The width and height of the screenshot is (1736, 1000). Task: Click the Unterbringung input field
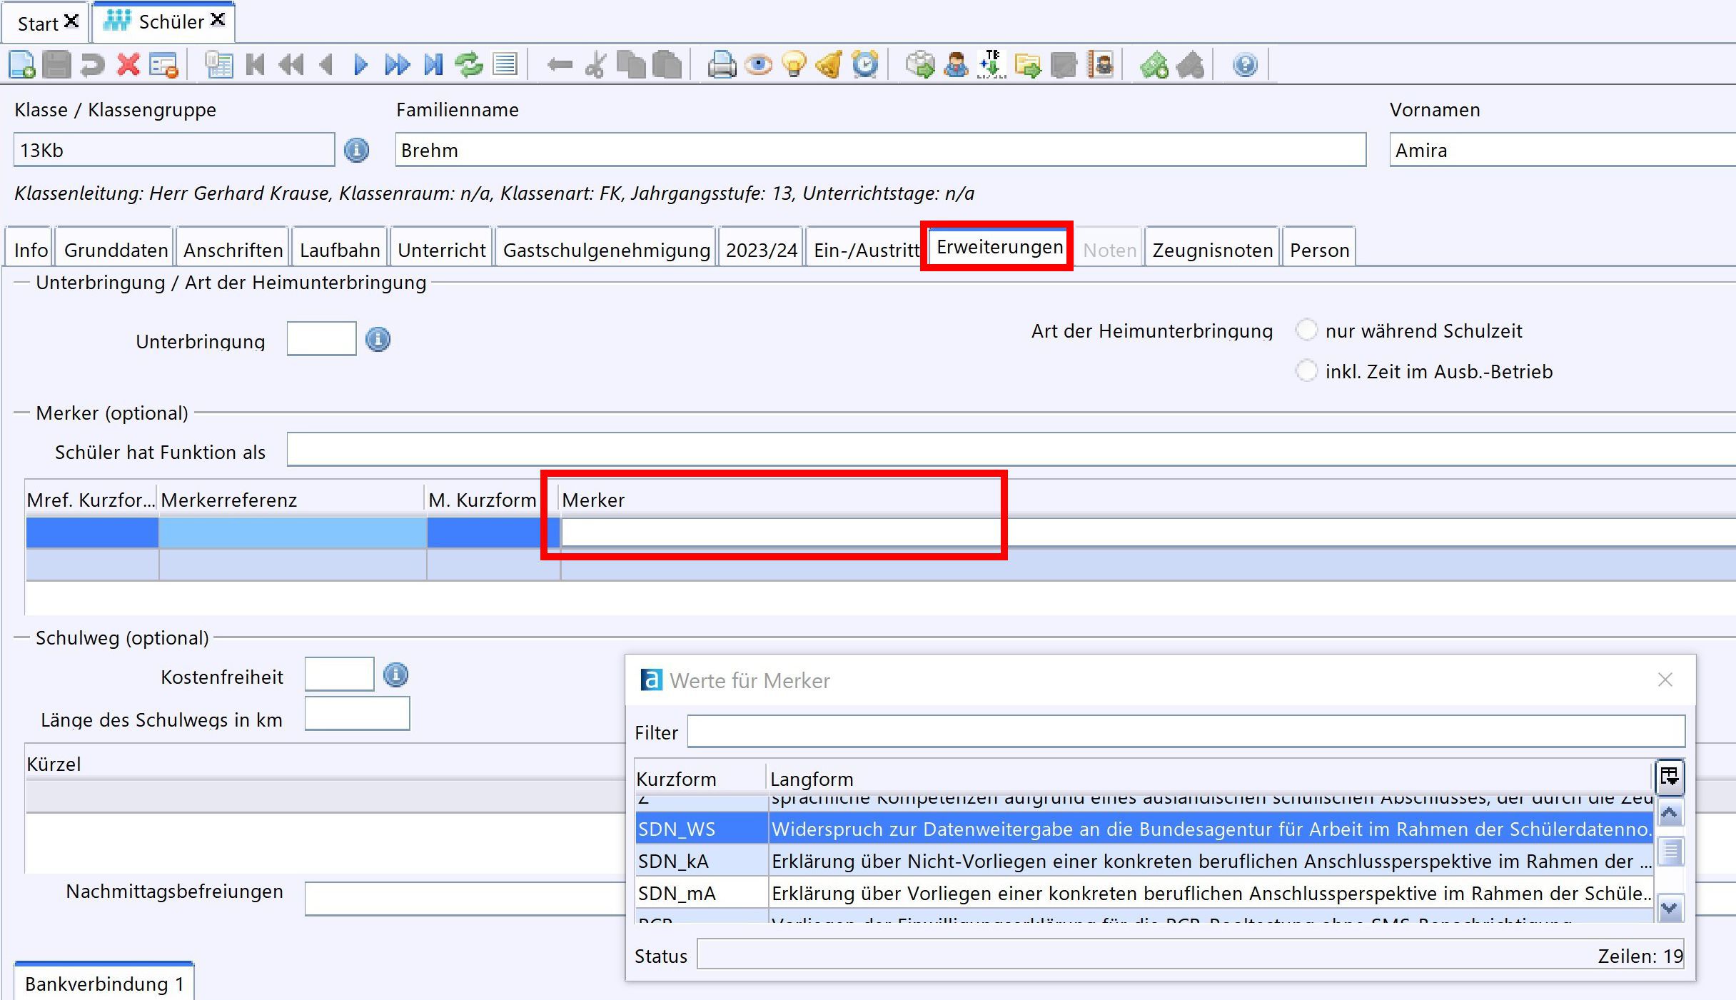(321, 338)
